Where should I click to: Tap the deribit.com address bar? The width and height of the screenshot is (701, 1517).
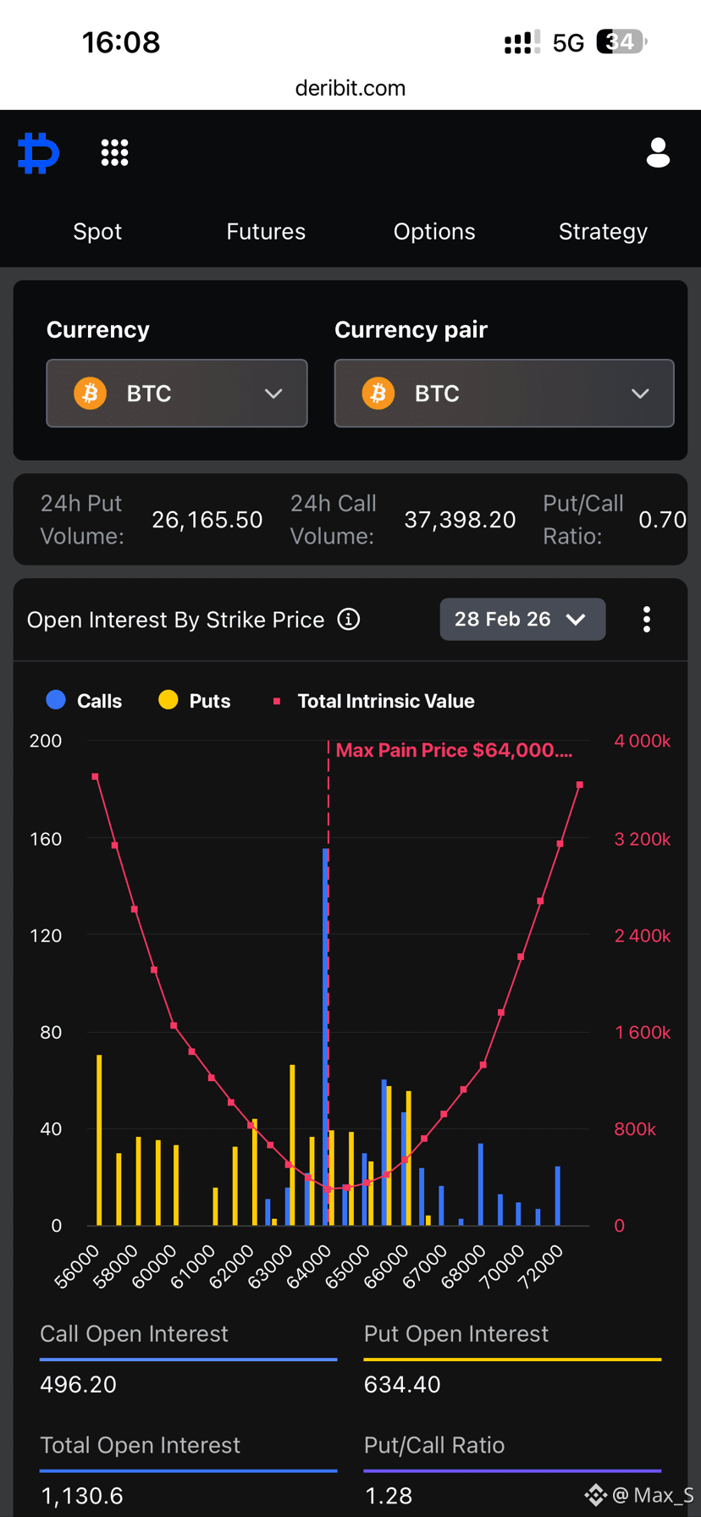coord(350,88)
